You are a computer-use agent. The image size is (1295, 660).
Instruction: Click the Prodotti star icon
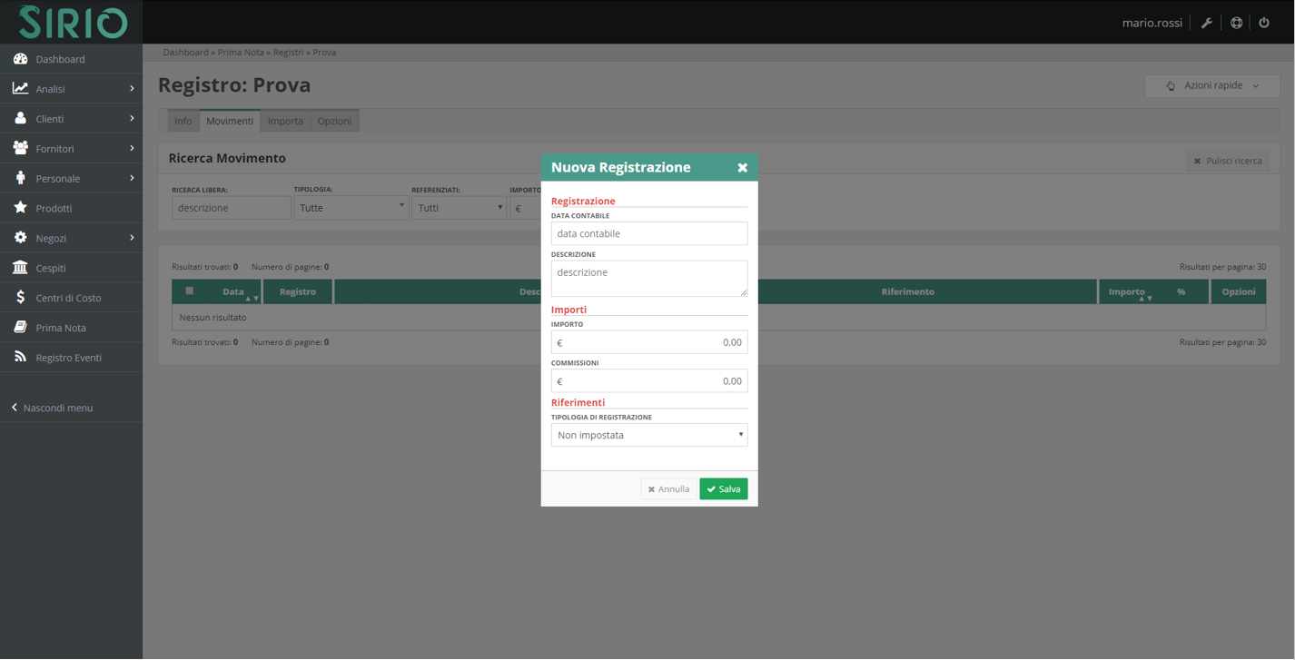(20, 208)
